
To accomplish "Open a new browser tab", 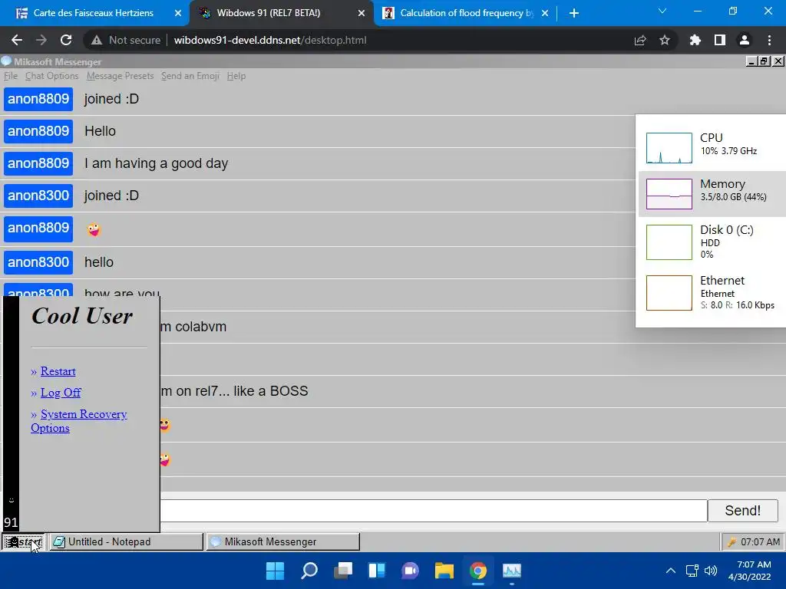I will (574, 13).
